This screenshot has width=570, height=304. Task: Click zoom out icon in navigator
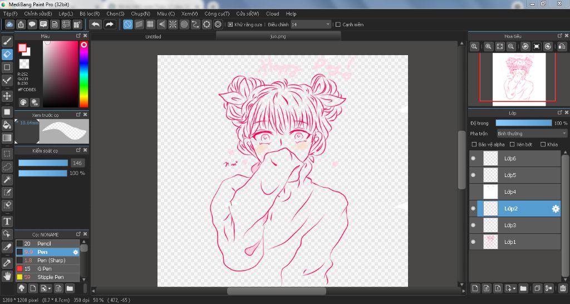[x=511, y=46]
